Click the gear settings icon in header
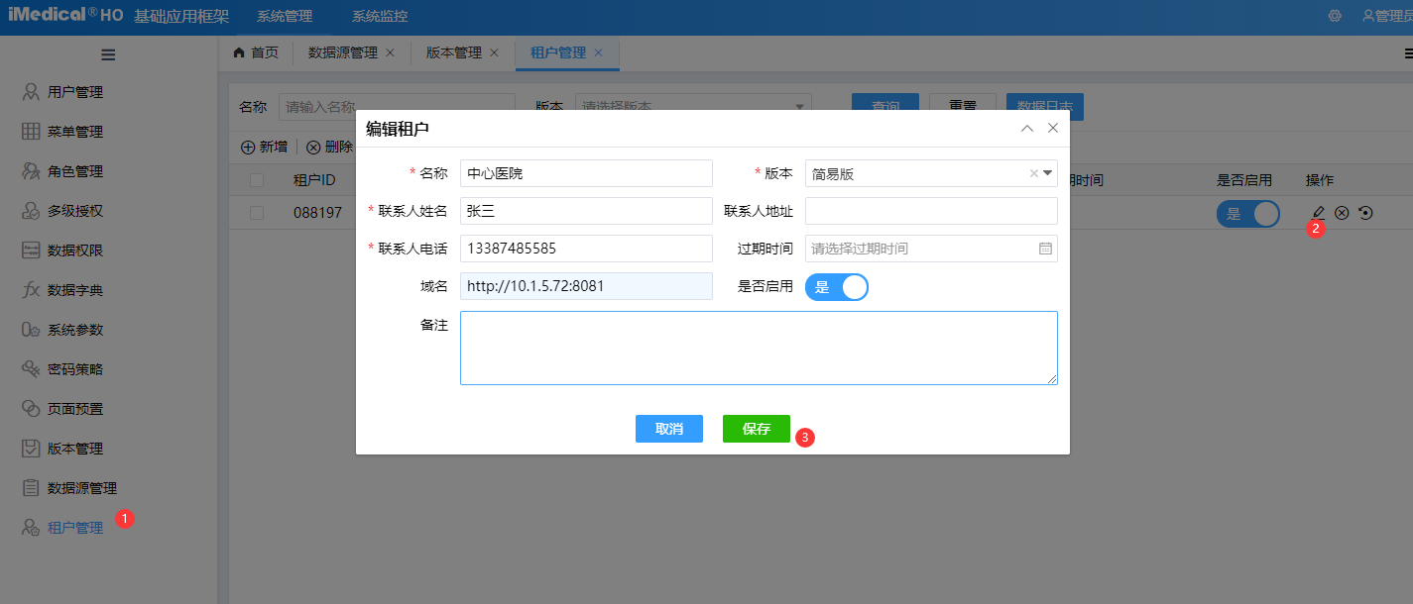 [x=1335, y=16]
